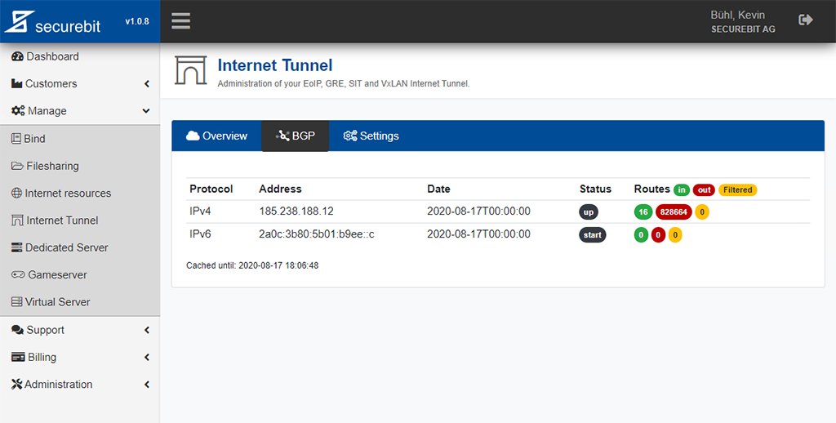Click the Settings cogs icon
Image resolution: width=836 pixels, height=423 pixels.
[x=350, y=136]
